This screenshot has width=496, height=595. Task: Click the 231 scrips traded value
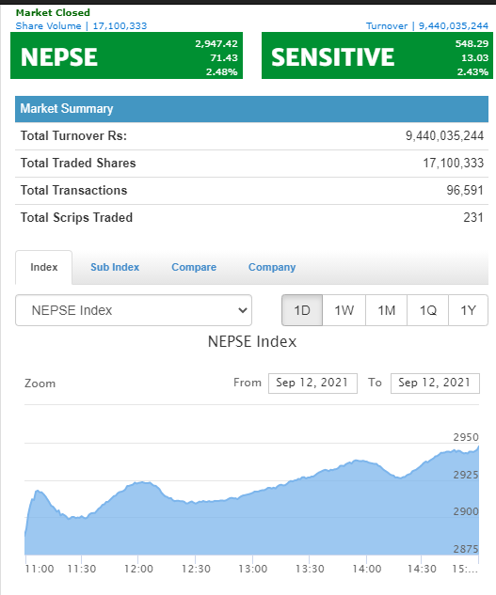tap(473, 217)
